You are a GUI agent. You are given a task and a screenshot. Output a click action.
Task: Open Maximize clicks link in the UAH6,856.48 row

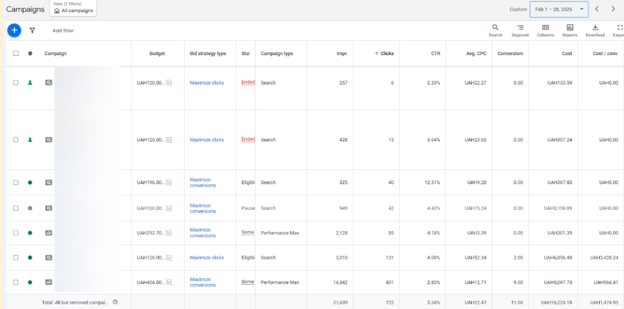207,257
